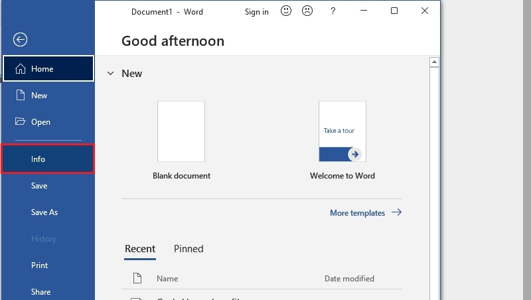Open Help via the question mark icon
The height and width of the screenshot is (300, 531).
pyautogui.click(x=333, y=11)
